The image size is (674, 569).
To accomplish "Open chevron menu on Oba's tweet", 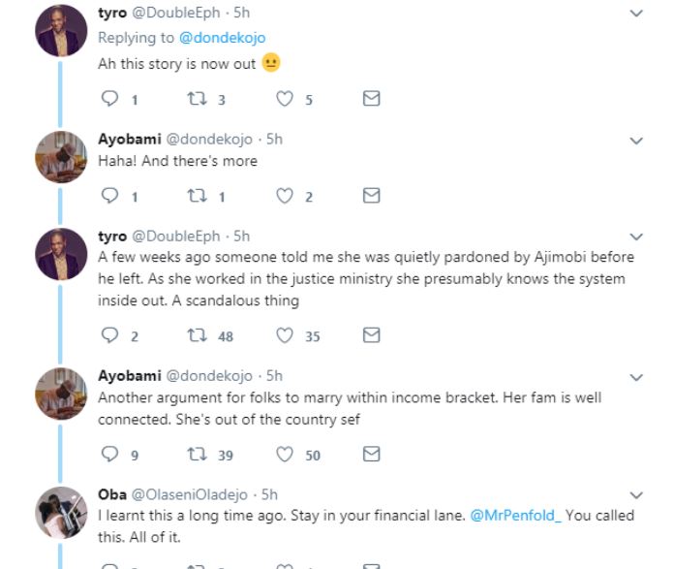I will click(636, 494).
